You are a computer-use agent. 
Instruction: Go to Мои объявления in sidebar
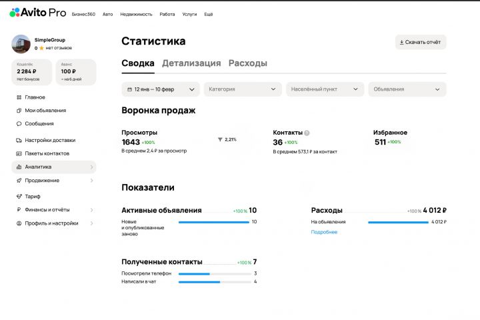click(45, 111)
